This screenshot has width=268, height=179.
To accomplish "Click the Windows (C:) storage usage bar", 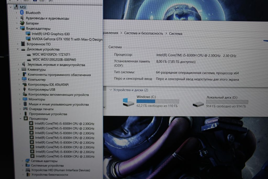I will coord(158,101).
